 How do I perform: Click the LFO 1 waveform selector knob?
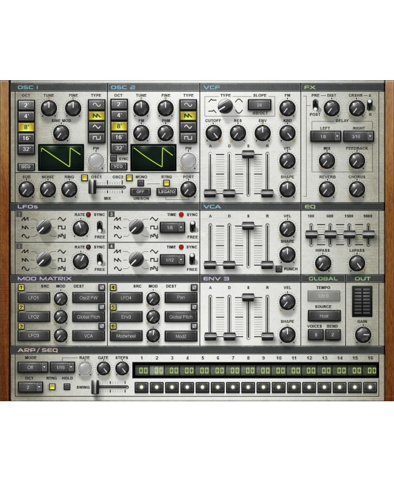44,227
